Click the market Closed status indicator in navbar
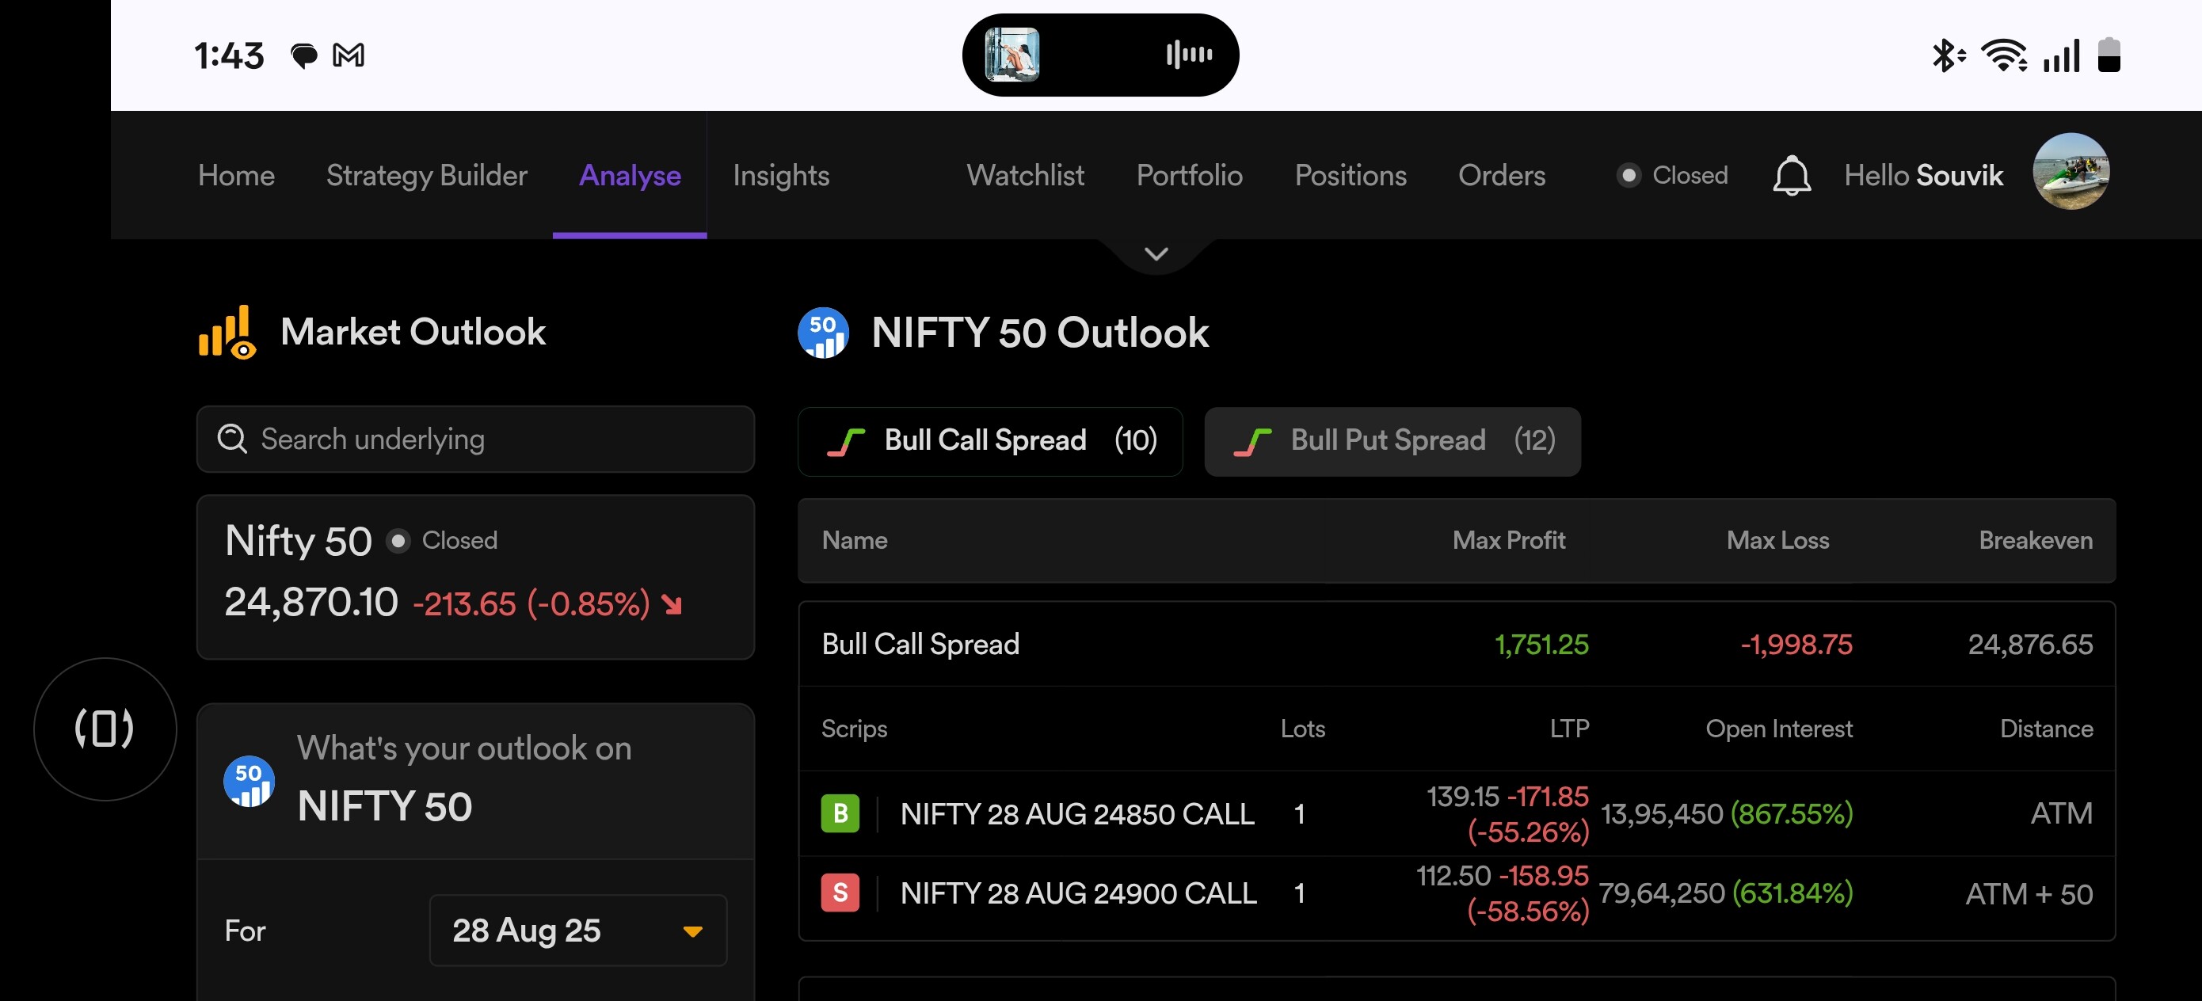 pos(1672,175)
